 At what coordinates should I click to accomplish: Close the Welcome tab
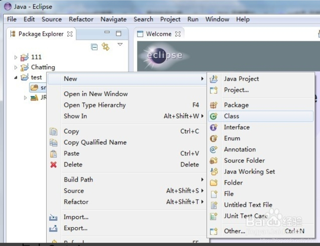178,34
